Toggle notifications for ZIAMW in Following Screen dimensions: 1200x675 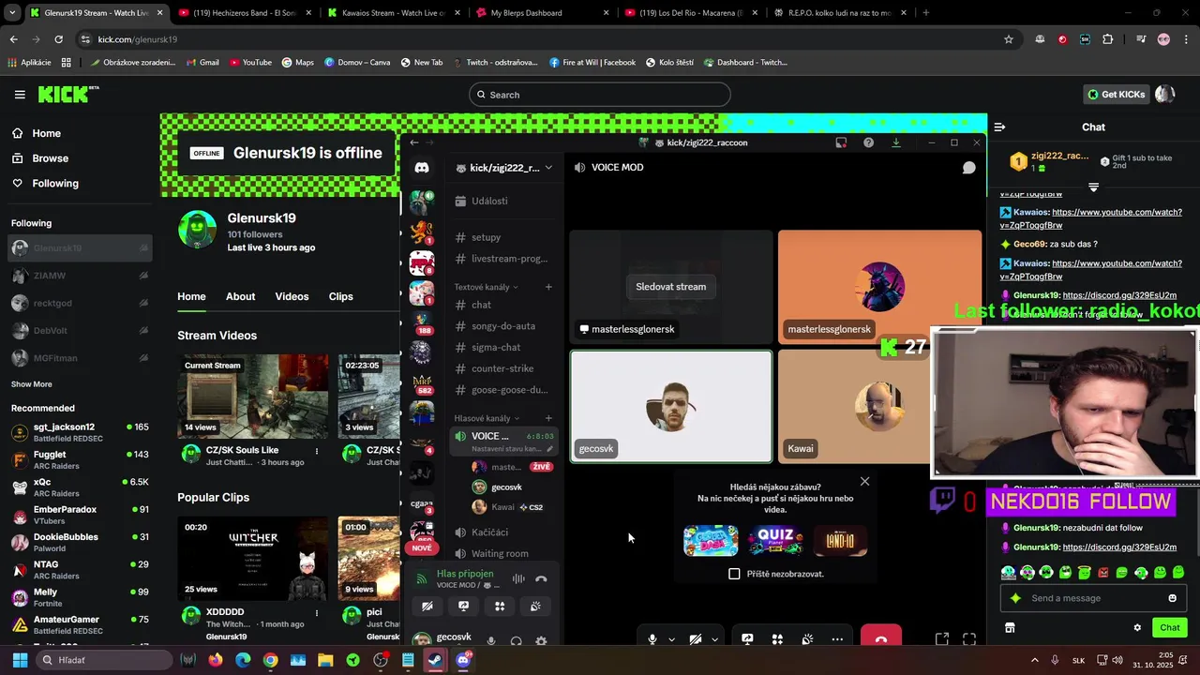coord(143,276)
